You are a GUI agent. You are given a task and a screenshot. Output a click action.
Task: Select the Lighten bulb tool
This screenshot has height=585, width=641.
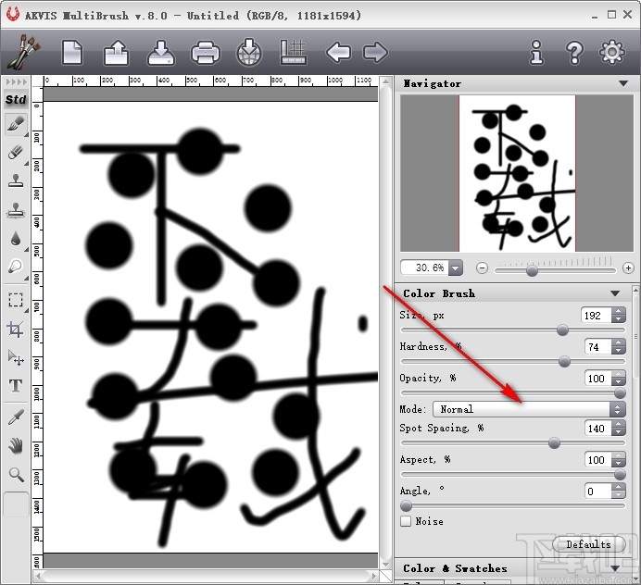pyautogui.click(x=16, y=267)
